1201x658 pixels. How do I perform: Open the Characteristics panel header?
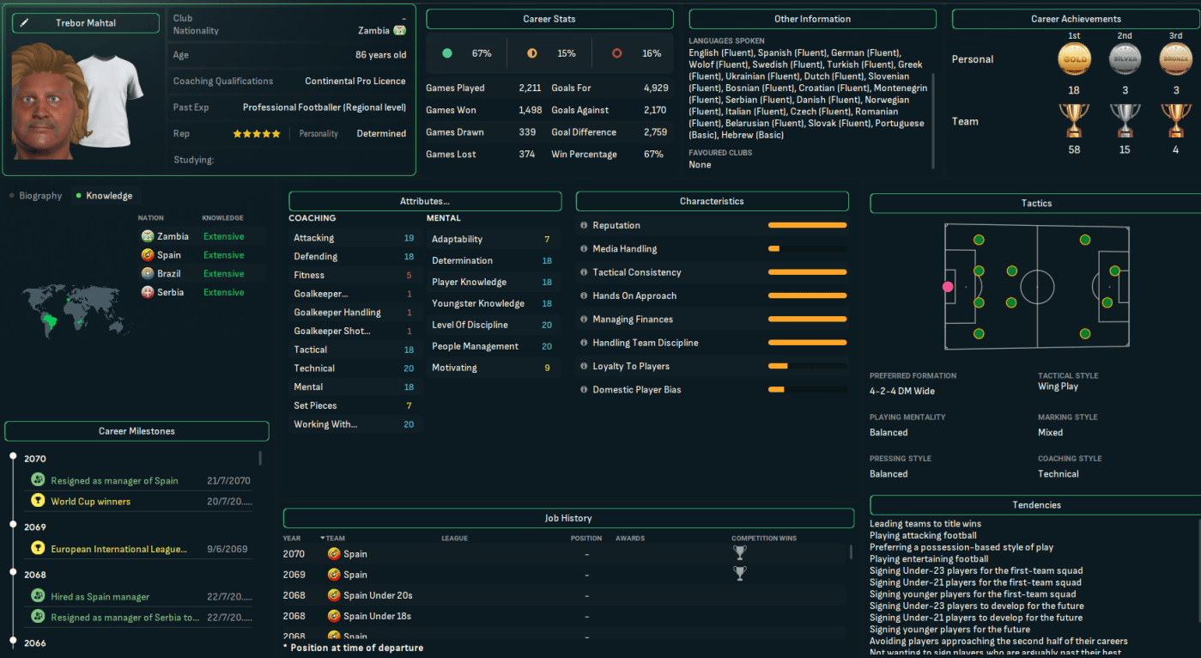[712, 201]
